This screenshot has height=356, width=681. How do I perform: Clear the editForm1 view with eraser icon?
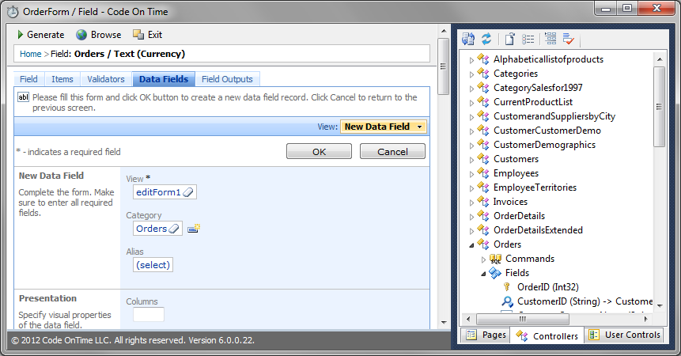click(x=188, y=191)
